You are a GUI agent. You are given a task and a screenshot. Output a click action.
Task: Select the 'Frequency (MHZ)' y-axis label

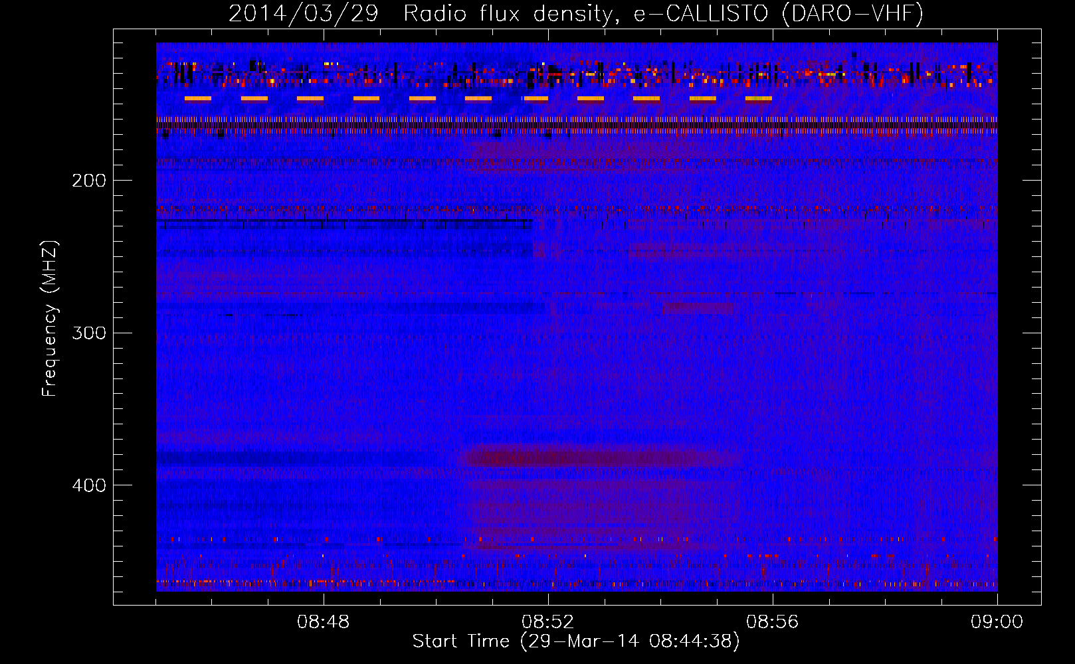[x=50, y=318]
